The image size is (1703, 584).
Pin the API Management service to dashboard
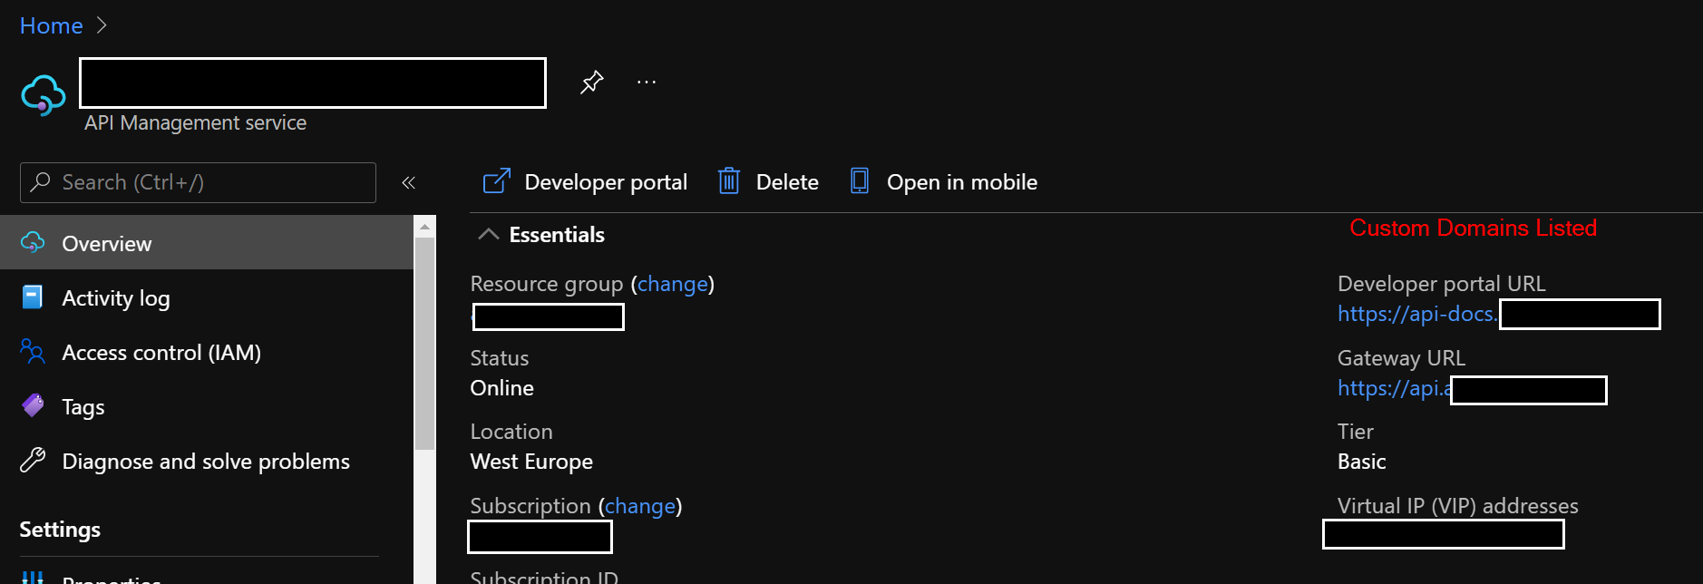590,81
